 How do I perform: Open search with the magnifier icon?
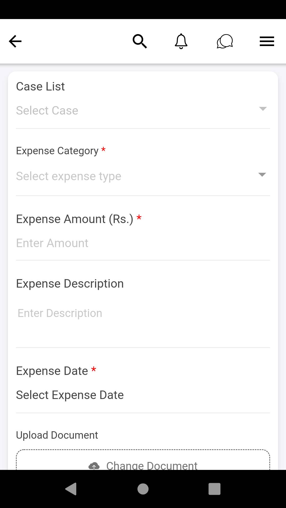tap(140, 41)
